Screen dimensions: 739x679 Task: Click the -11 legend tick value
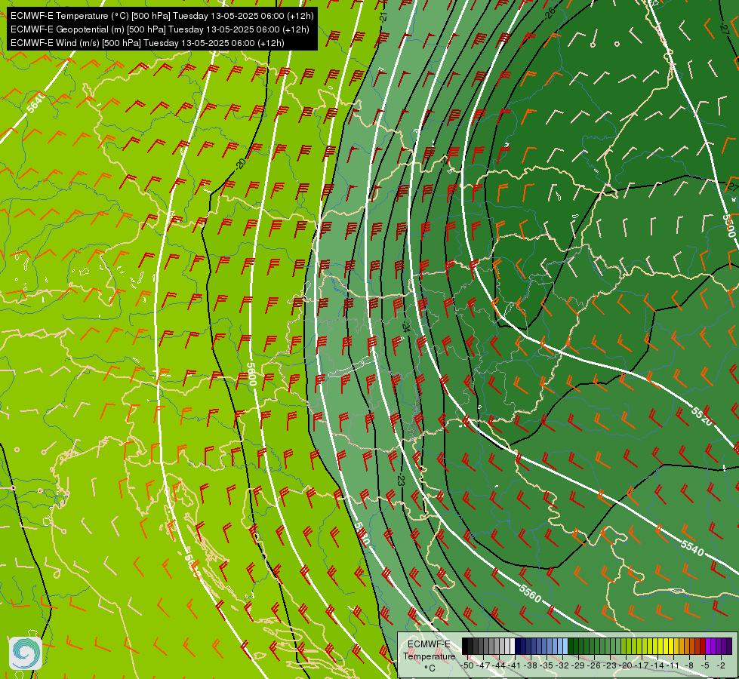tap(673, 666)
